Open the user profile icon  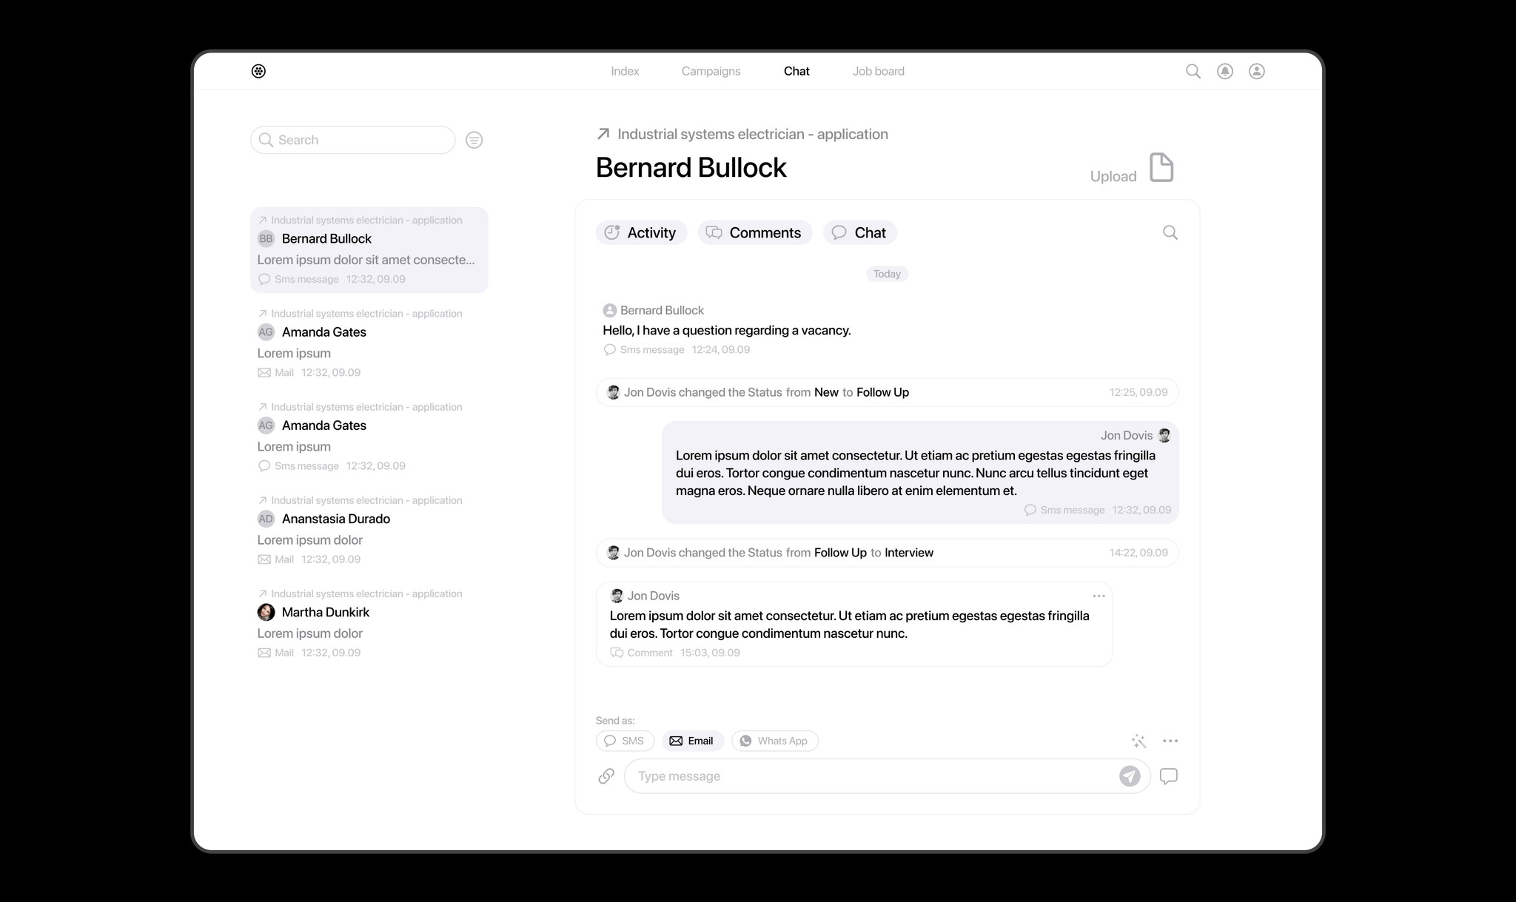click(x=1256, y=71)
